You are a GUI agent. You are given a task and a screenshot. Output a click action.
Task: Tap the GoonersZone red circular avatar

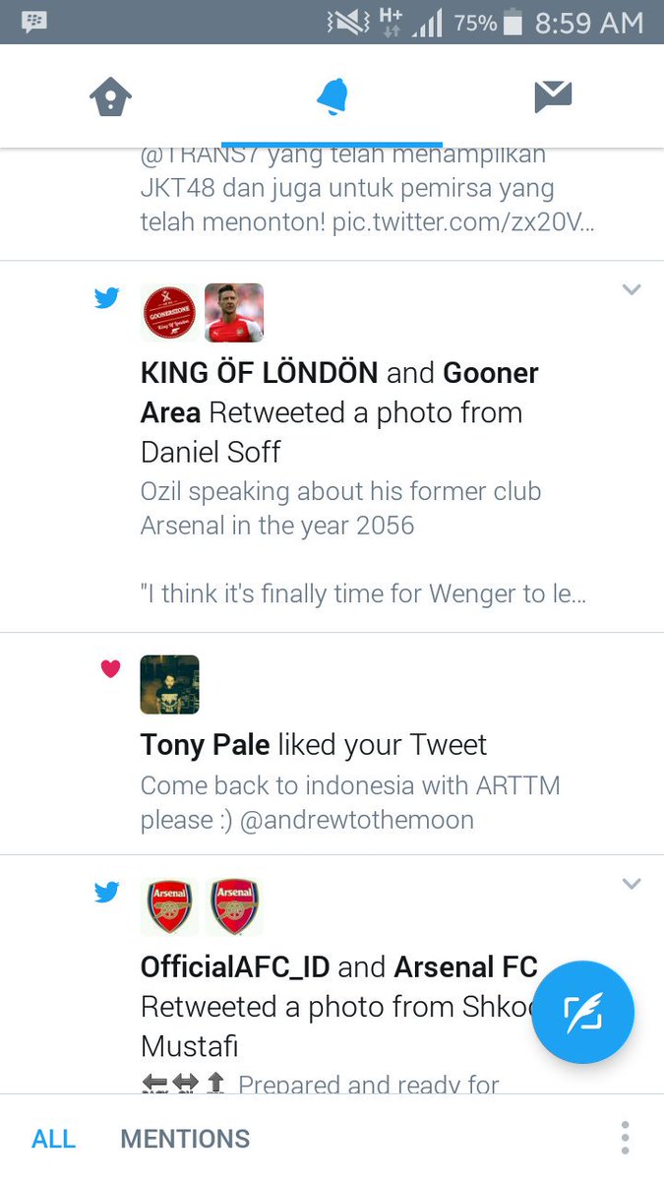[x=169, y=313]
